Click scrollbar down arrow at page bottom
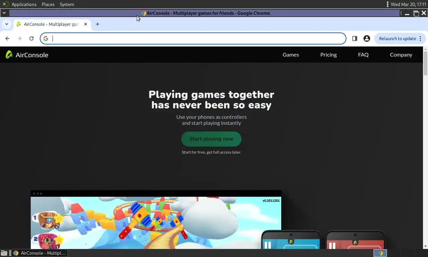Viewport: 428px width, 257px height. tap(425, 246)
